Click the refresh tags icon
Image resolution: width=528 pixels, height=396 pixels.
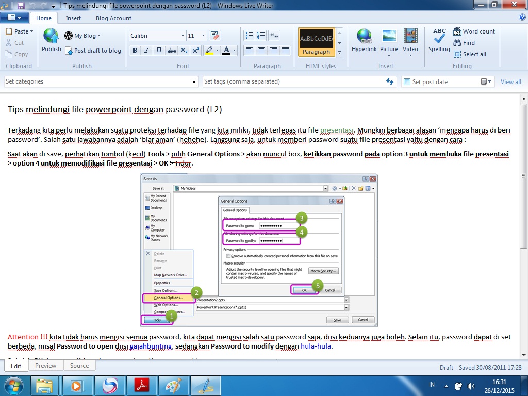coord(390,81)
